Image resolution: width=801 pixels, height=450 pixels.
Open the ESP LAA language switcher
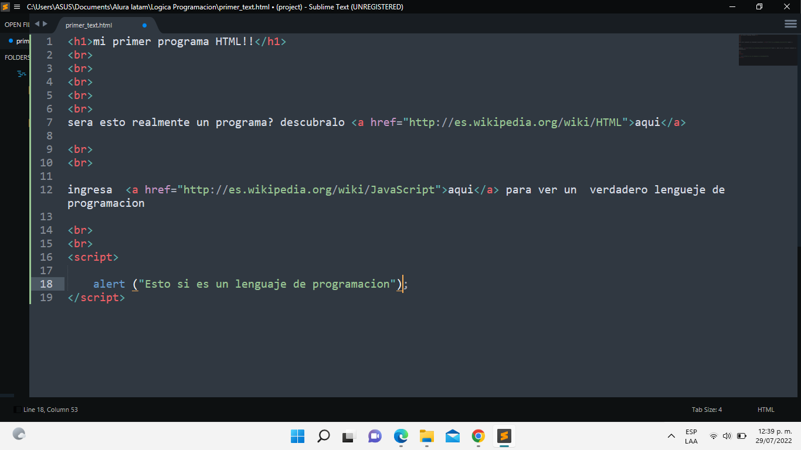click(x=691, y=437)
